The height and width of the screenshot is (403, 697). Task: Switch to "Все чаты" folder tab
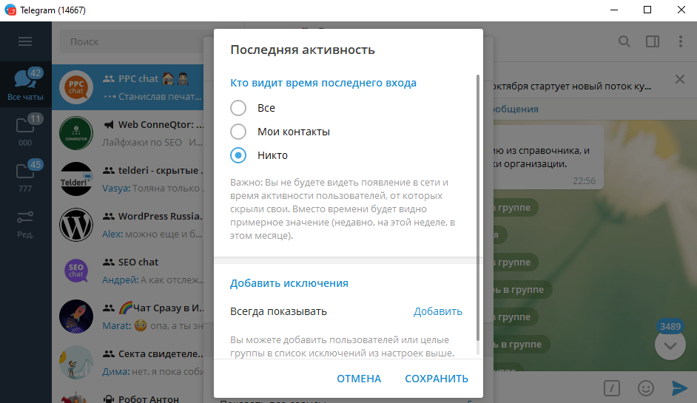(25, 83)
